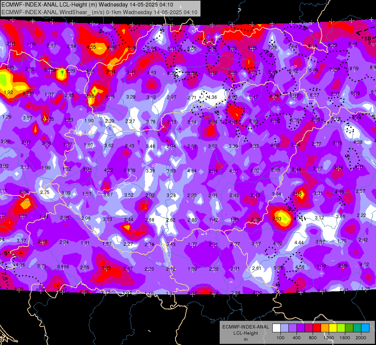Viewport: 376px width, 345px height.
Task: Click the wind shear value 0.675
Action: (x=48, y=119)
